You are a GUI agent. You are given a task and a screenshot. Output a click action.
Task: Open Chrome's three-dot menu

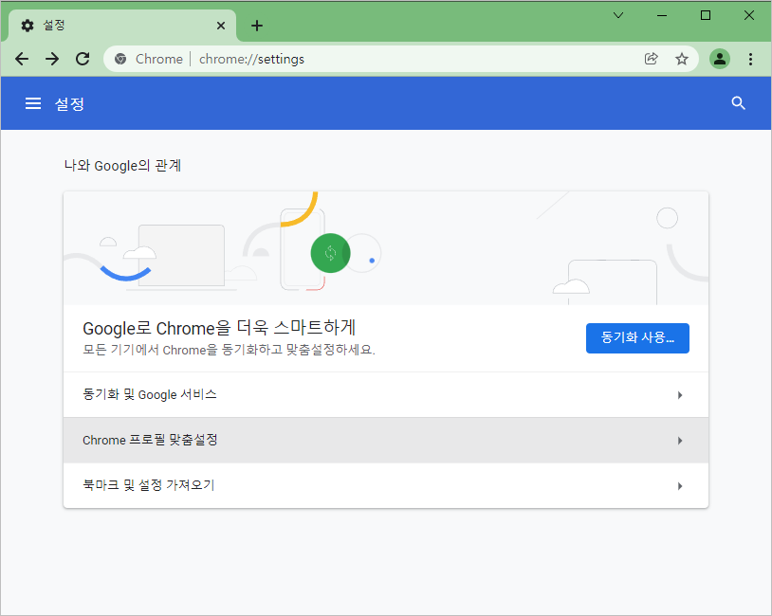750,59
